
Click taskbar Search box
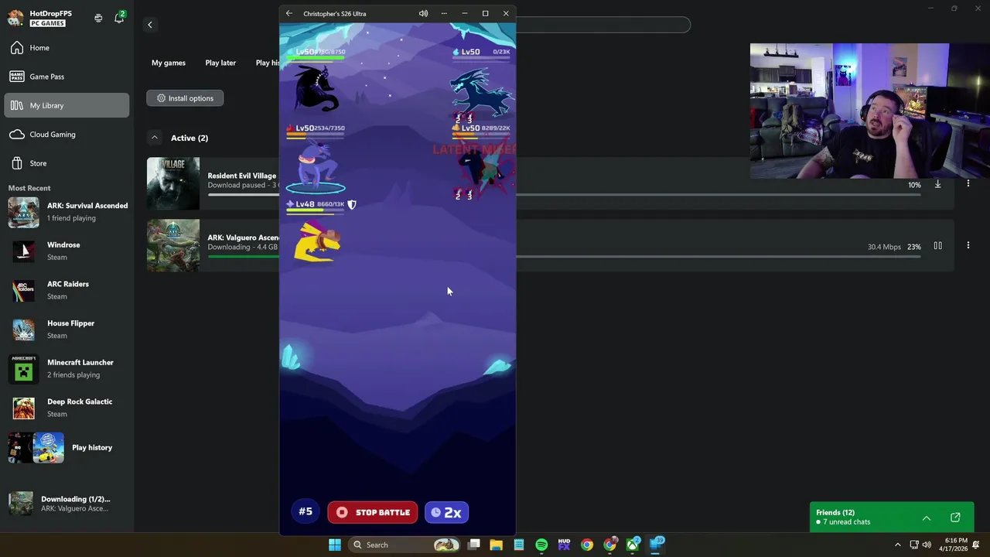click(403, 545)
